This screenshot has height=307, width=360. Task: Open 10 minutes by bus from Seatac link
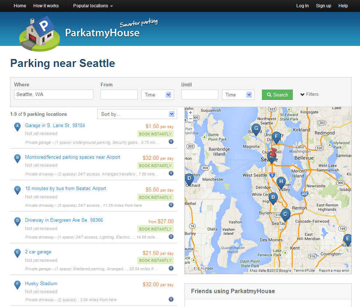65,189
